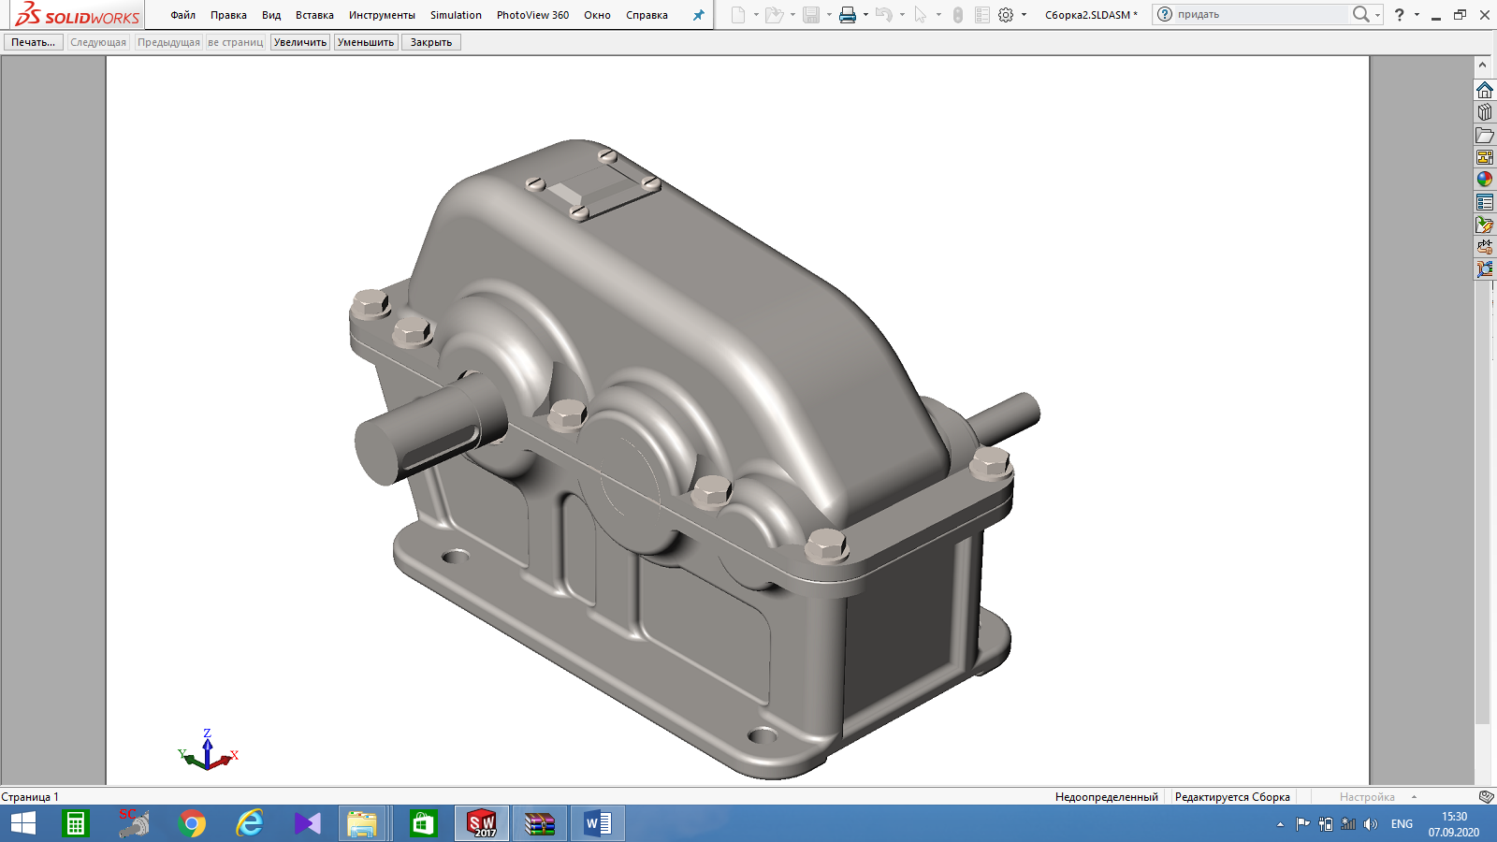Click the View Palette task pane icon
The width and height of the screenshot is (1497, 842).
pos(1485,157)
